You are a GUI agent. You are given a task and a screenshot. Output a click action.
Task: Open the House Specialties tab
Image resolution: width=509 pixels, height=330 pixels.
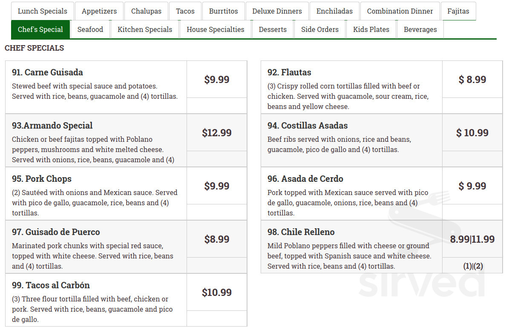215,29
